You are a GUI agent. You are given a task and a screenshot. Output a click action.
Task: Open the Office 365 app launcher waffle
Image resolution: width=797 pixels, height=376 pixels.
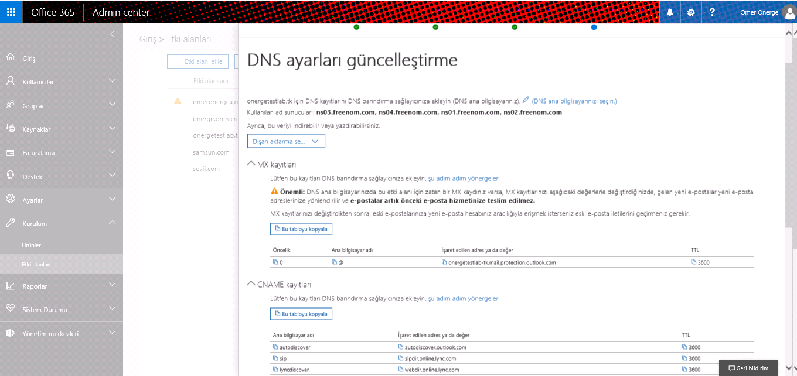(x=11, y=12)
